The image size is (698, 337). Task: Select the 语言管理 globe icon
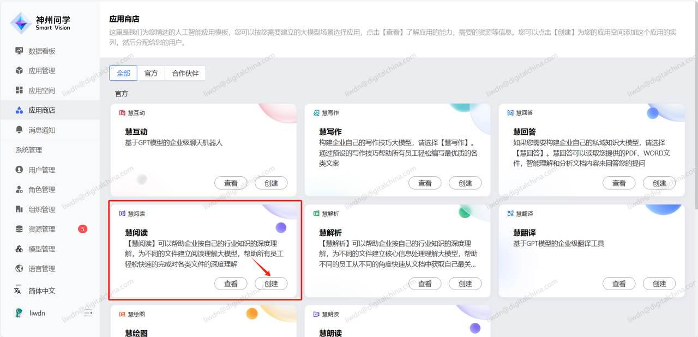[19, 269]
